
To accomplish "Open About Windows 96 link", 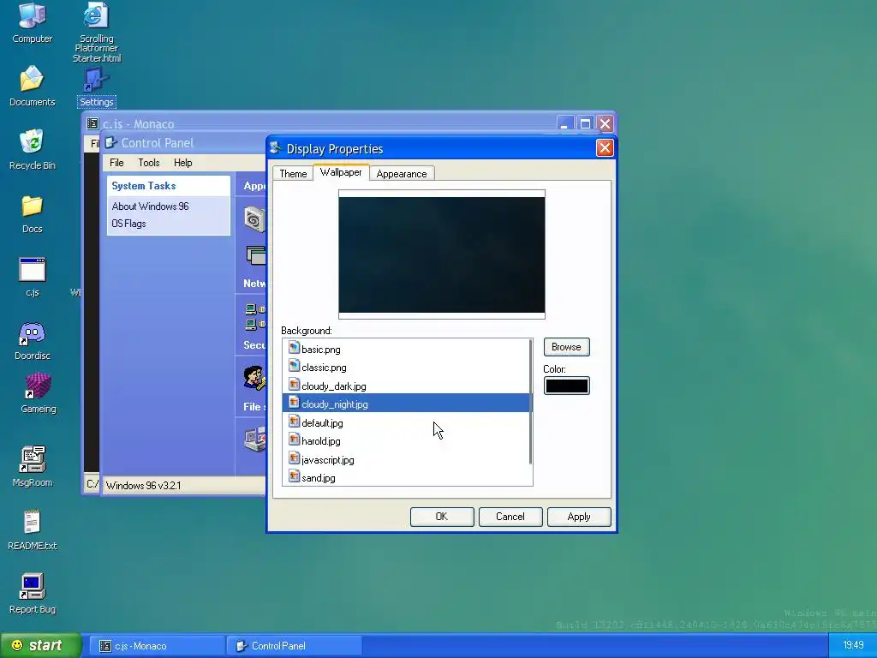I will pos(151,206).
